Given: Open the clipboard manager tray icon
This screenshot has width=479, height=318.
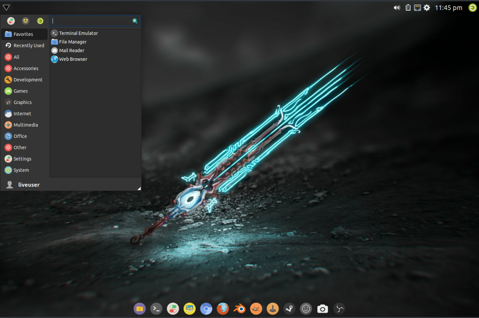Looking at the screenshot, I should point(408,8).
